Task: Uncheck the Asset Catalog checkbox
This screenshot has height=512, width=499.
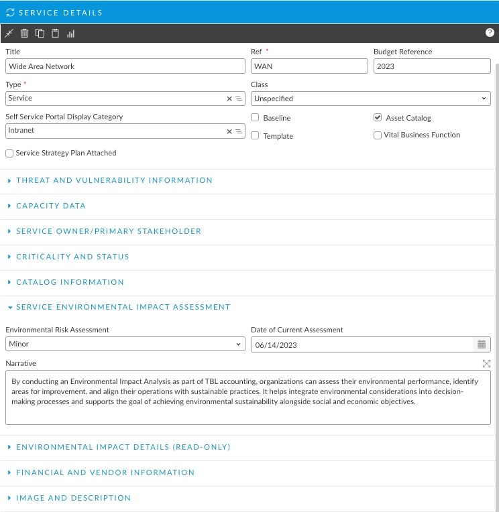Action: click(378, 118)
